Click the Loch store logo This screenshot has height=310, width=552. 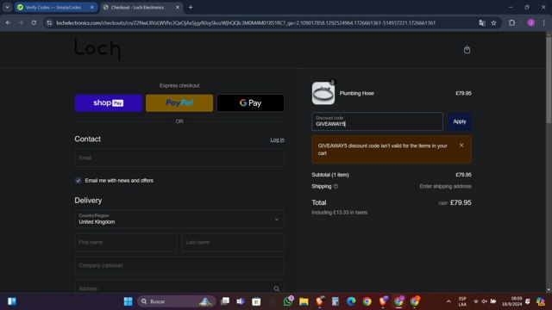pos(97,50)
